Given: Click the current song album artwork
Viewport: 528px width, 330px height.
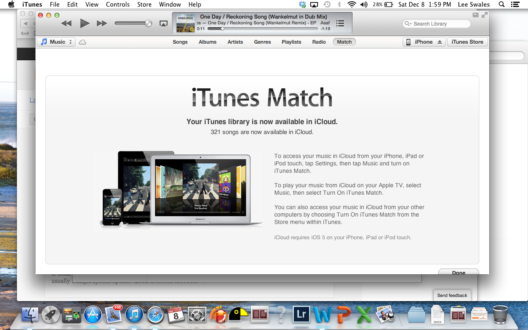Looking at the screenshot, I should click(185, 24).
